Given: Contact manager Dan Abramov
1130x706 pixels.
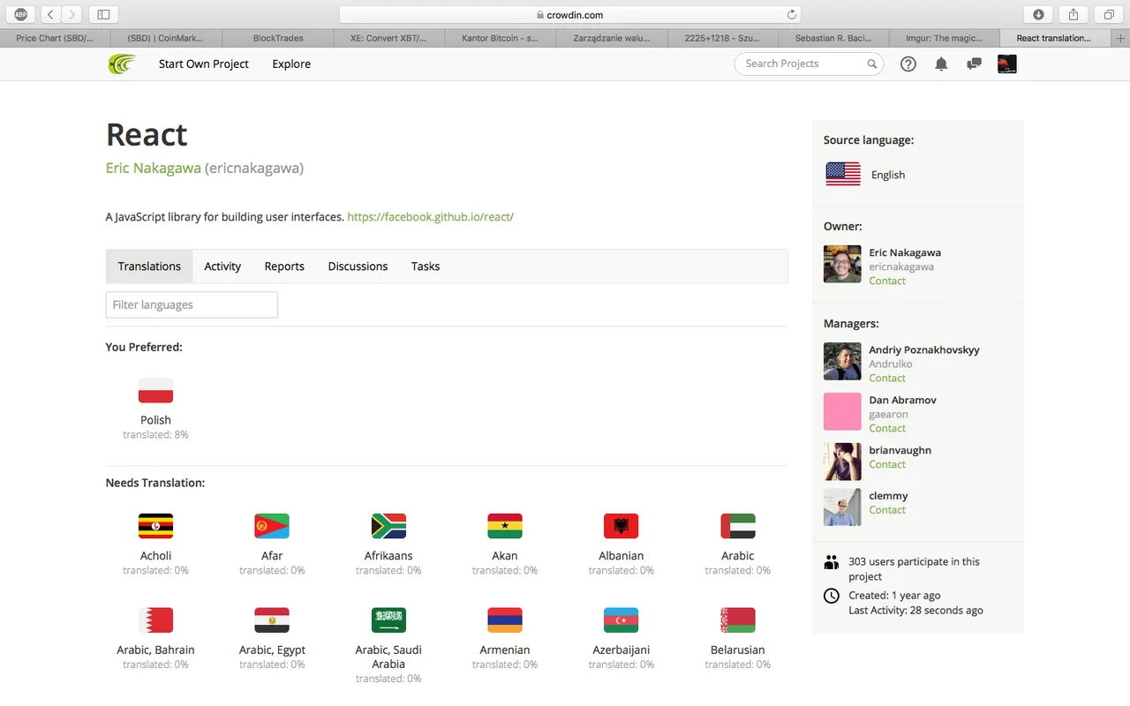Looking at the screenshot, I should [x=887, y=428].
